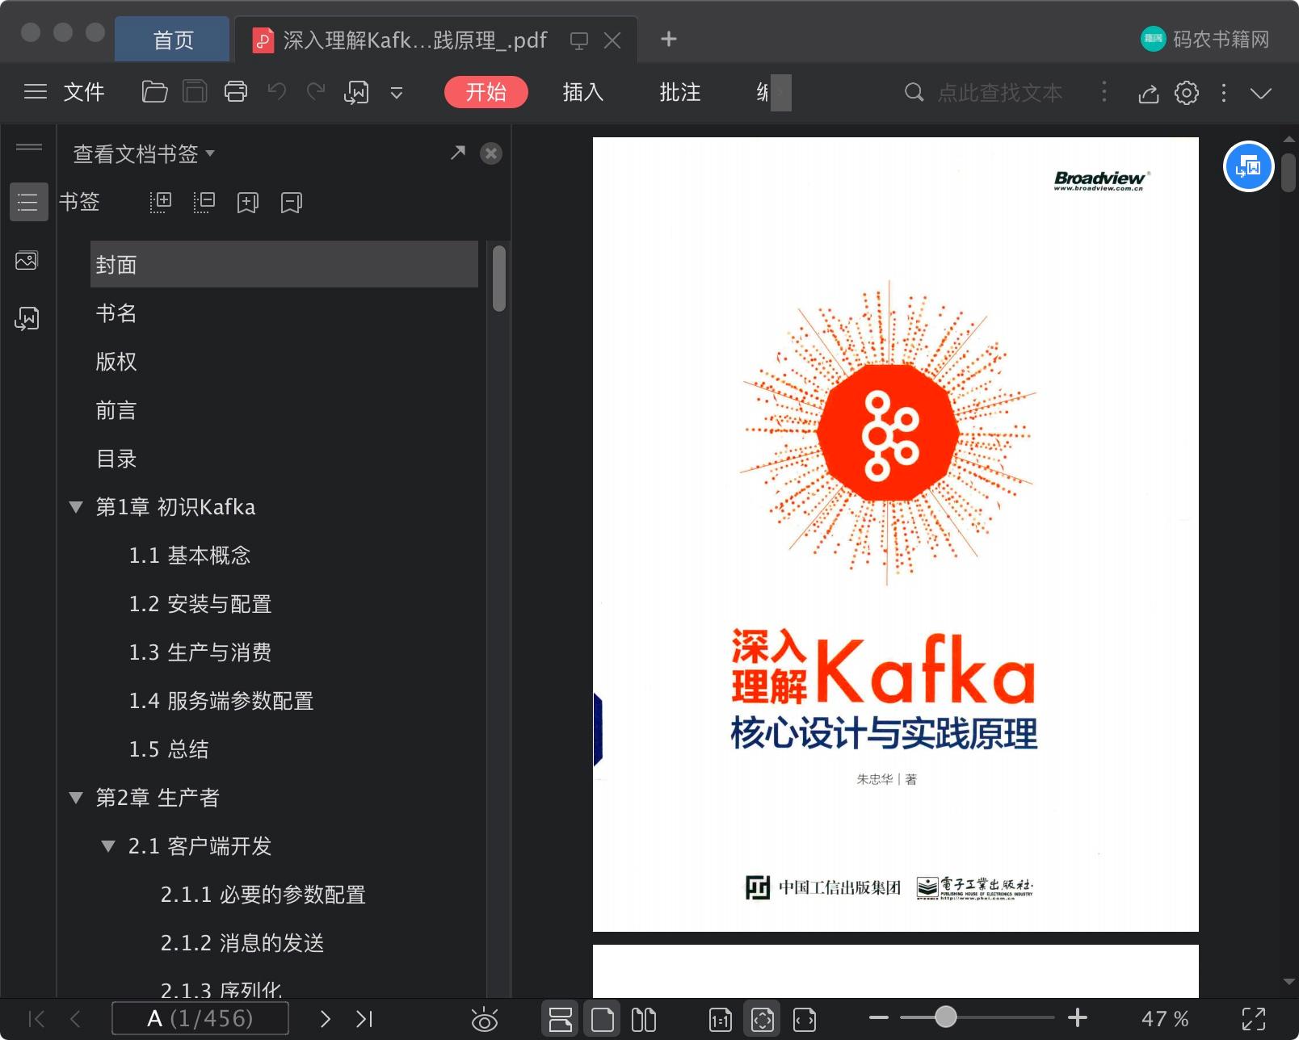Add a new tab with plus icon
Screen dimensions: 1299x1040
[669, 39]
